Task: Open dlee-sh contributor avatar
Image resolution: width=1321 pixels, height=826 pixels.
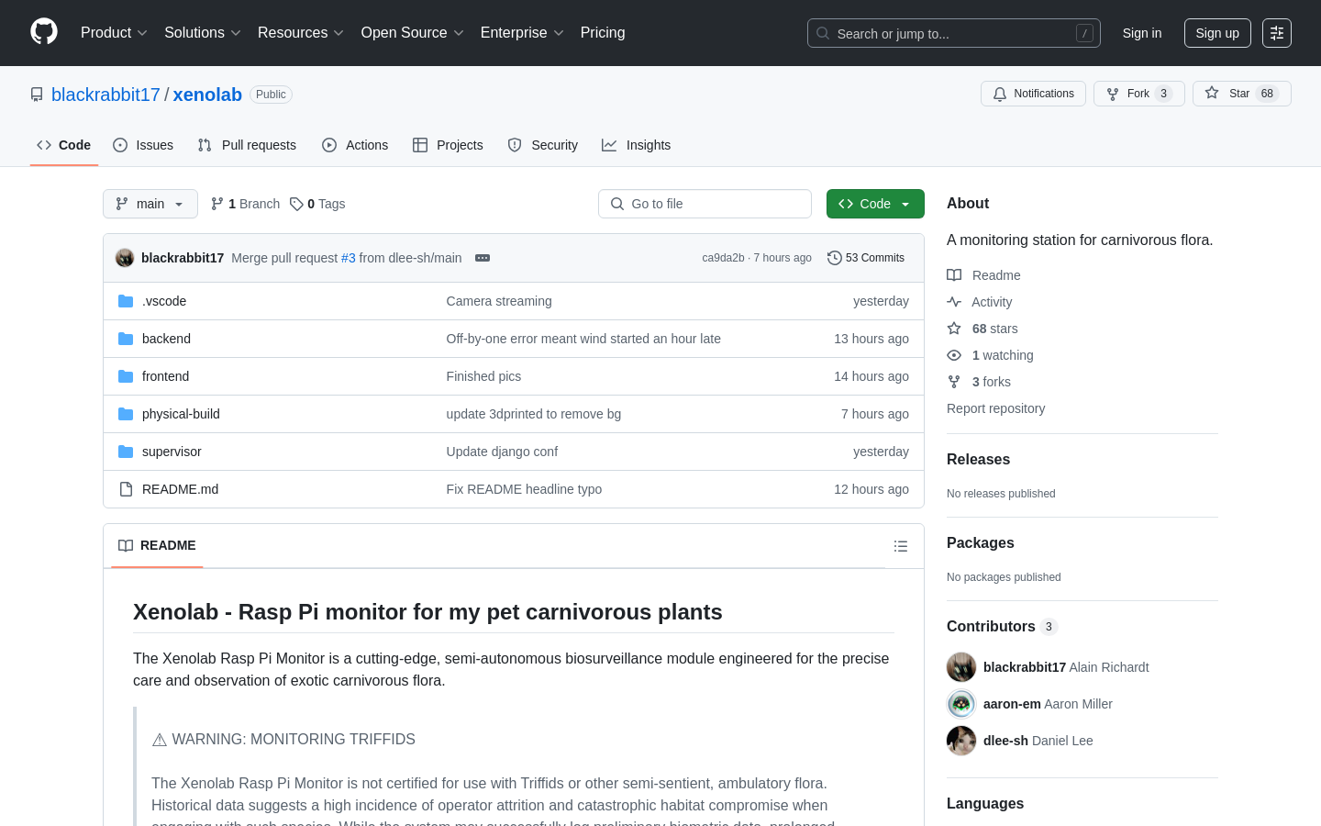Action: point(961,741)
